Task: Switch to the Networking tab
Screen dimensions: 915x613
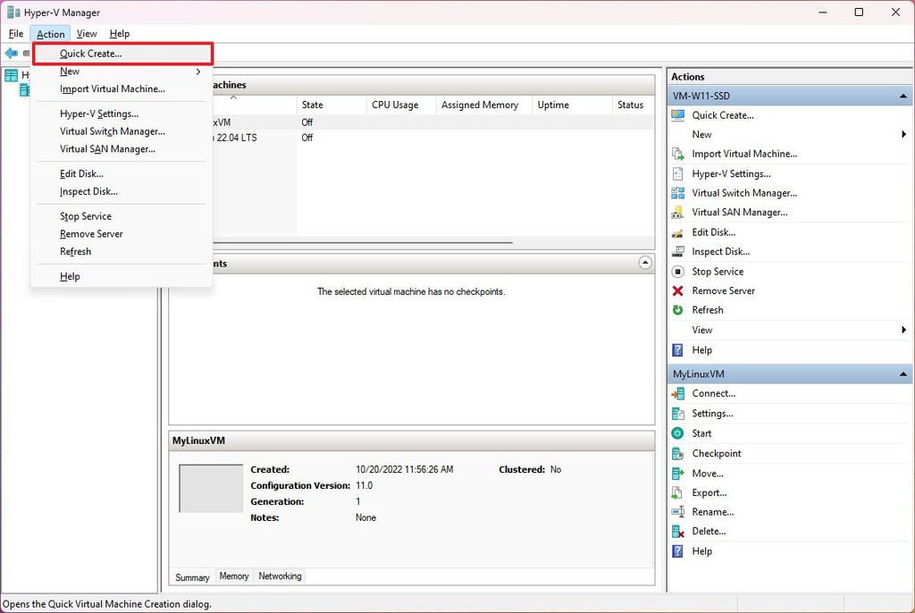Action: [x=279, y=575]
